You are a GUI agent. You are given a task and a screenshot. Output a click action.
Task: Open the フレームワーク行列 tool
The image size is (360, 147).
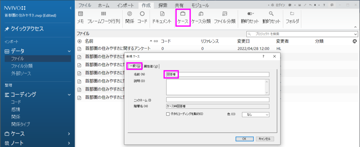click(x=103, y=14)
